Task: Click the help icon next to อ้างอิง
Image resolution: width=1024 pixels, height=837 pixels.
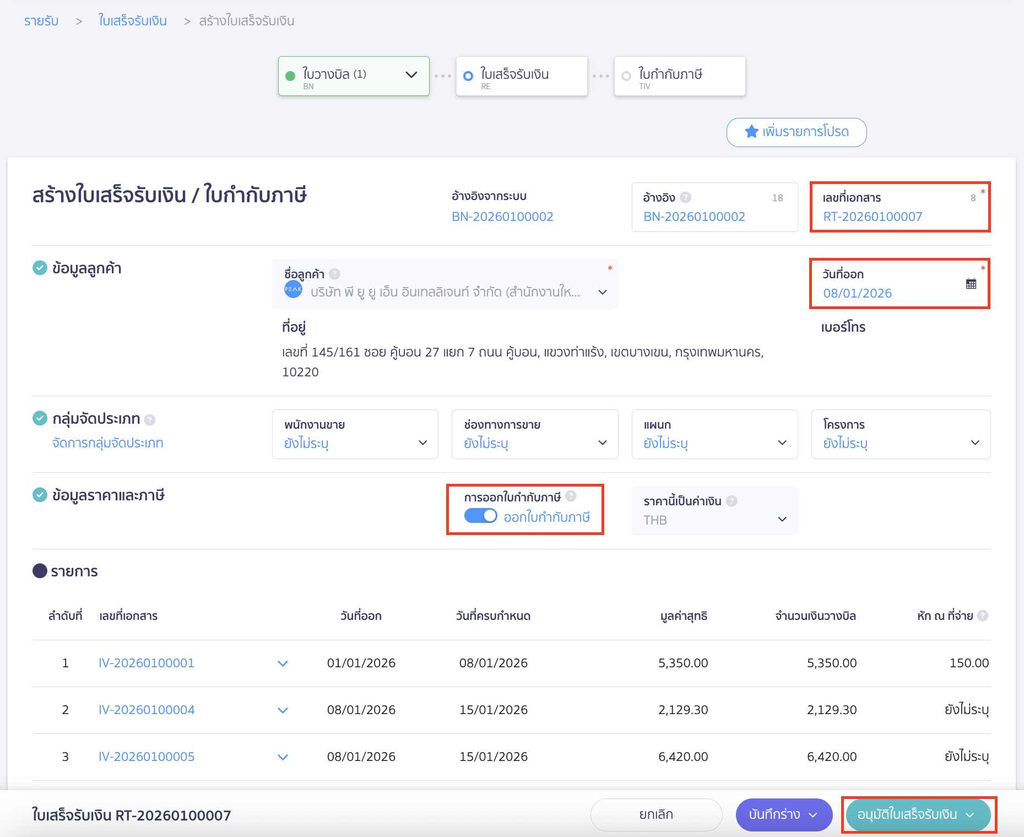Action: (685, 197)
